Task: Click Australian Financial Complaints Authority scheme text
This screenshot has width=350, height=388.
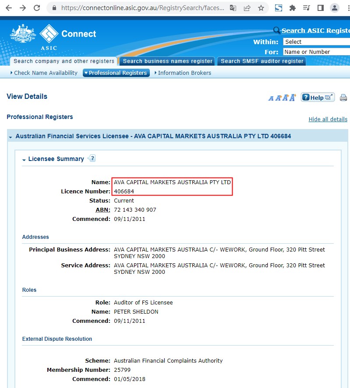Action: 168,360
